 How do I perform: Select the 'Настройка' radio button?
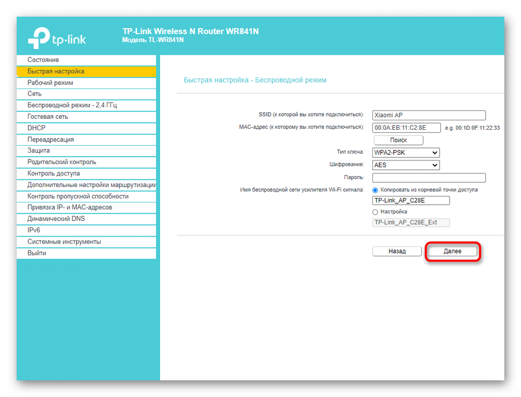click(375, 212)
